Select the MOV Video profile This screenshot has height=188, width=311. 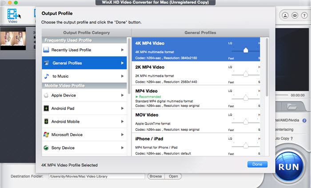tap(196, 121)
